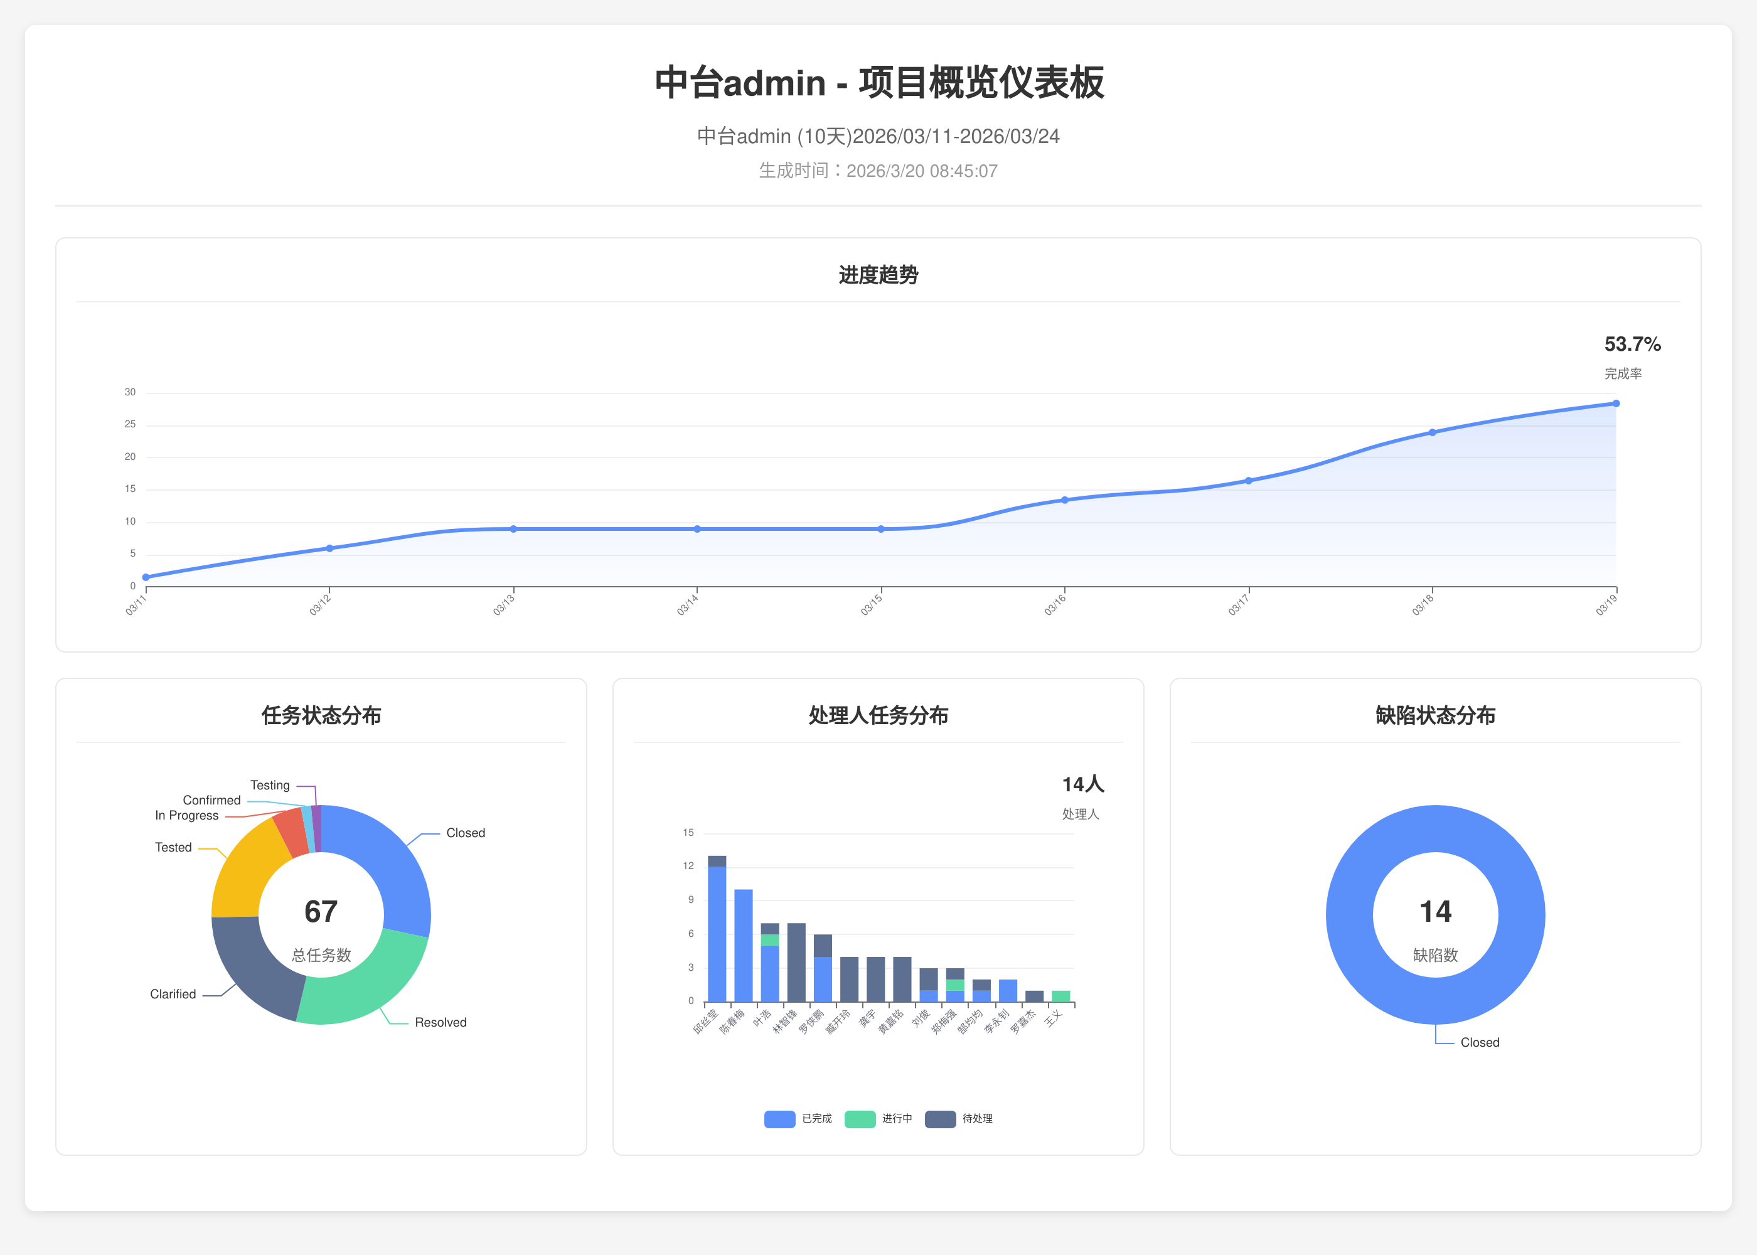1757x1255 pixels.
Task: Toggle the 待处理 legend series
Action: pyautogui.click(x=976, y=1118)
